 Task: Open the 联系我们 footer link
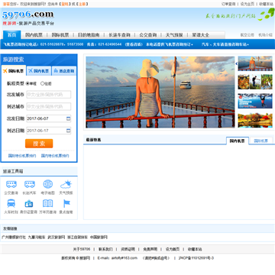point(105,249)
